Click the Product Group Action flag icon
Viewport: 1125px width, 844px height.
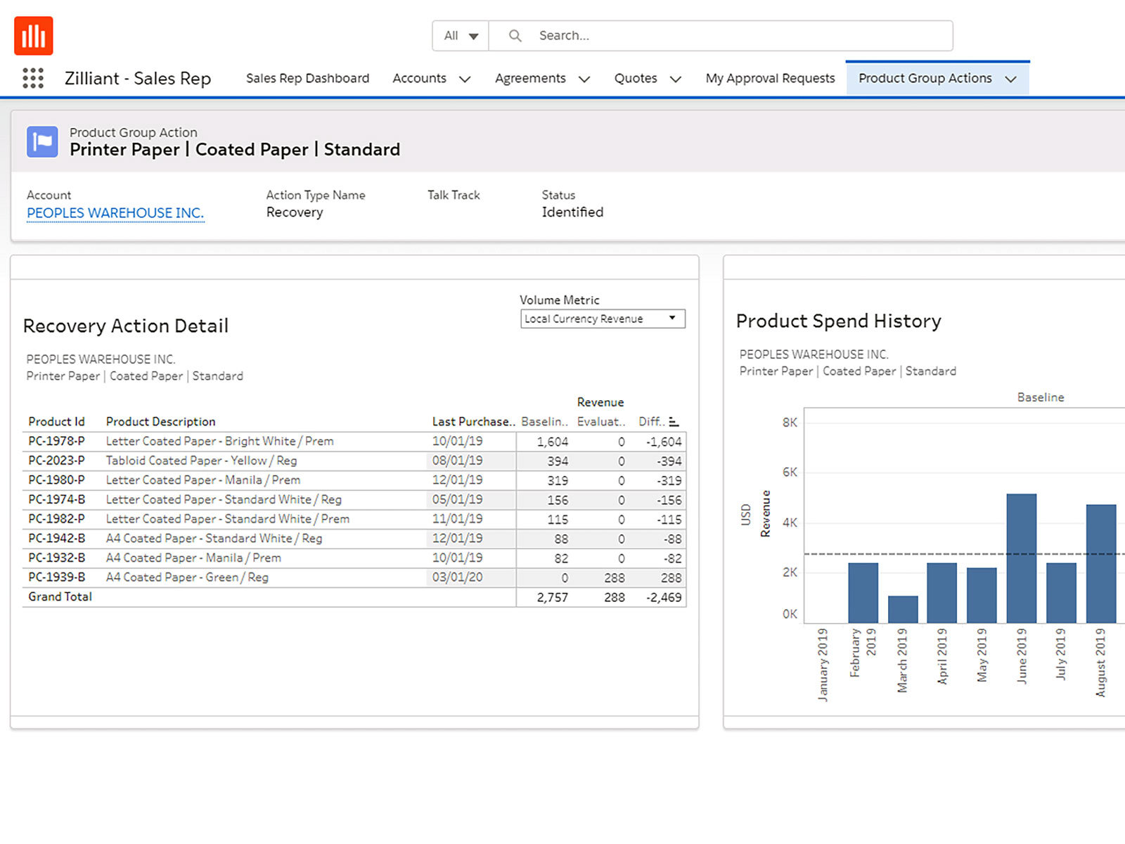pos(42,141)
